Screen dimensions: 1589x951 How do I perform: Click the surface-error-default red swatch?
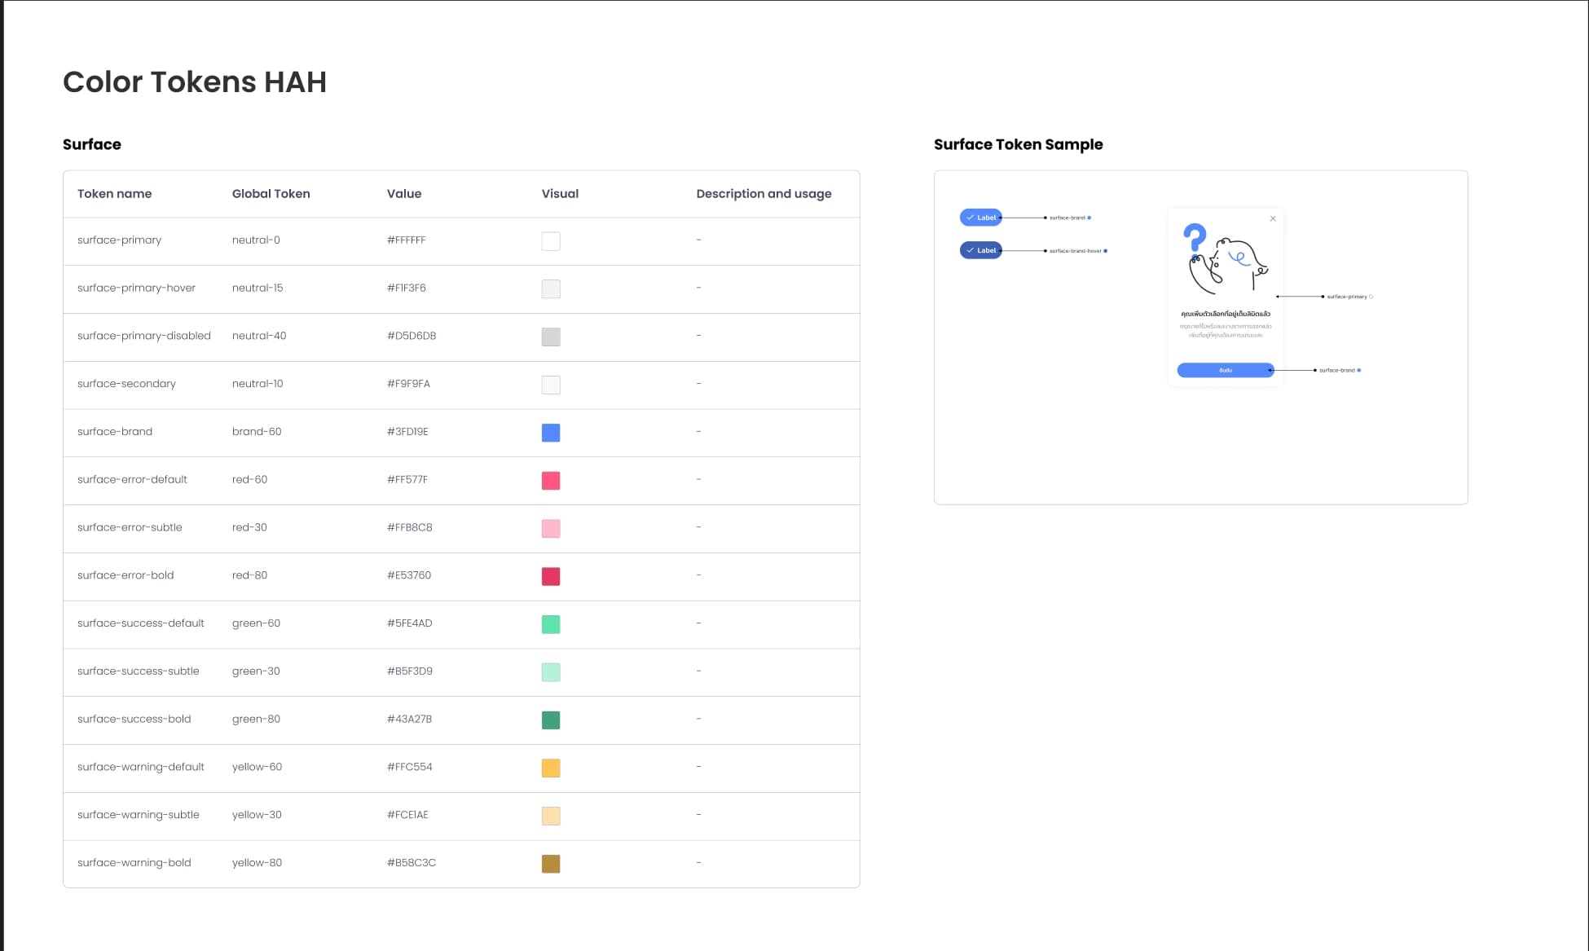(x=551, y=481)
